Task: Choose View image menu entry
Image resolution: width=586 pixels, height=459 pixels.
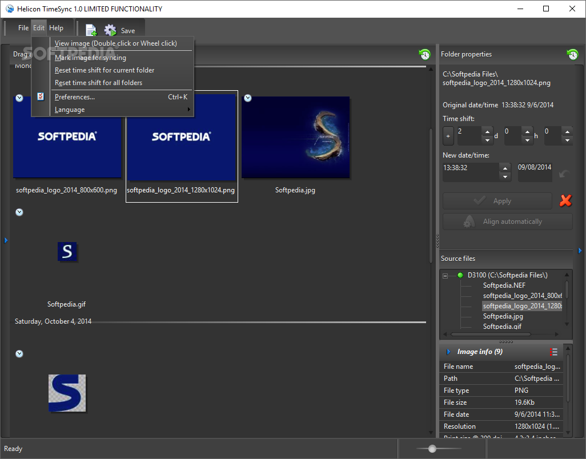Action: click(x=115, y=43)
